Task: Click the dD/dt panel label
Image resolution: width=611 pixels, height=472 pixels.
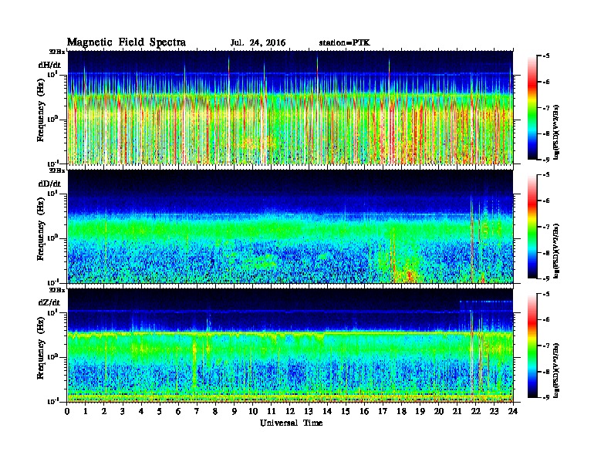Action: (x=49, y=184)
